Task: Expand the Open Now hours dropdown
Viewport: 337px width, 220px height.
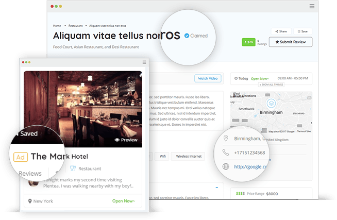Action: [260, 79]
